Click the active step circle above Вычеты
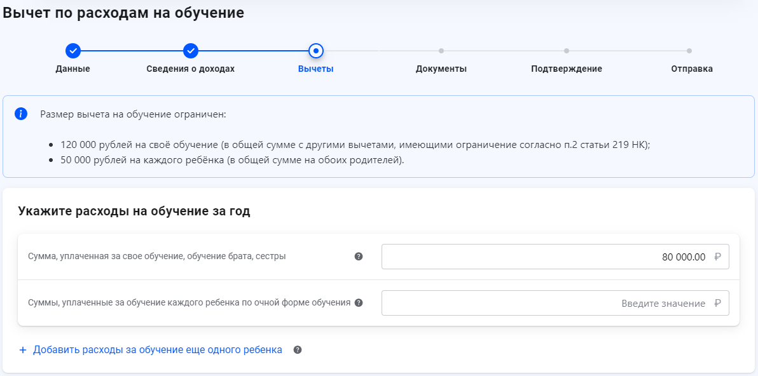Viewport: 758px width, 376px height. pyautogui.click(x=315, y=51)
